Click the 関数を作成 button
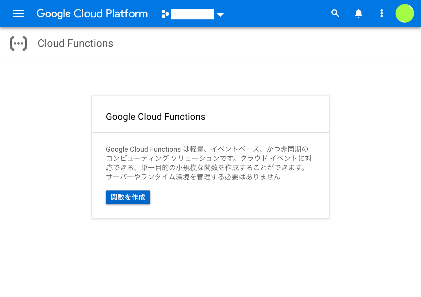This screenshot has height=297, width=421. click(x=128, y=197)
